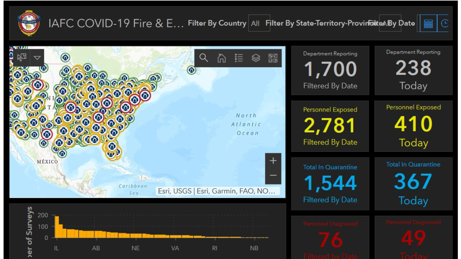Open the calendar date picker

click(x=428, y=23)
